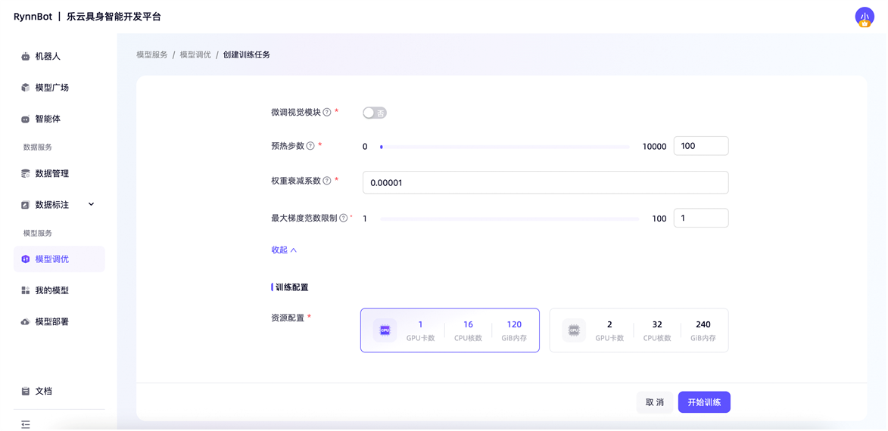Viewport: 888px width, 431px height.
Task: Open 数据管理 in the sidebar
Action: 59,174
